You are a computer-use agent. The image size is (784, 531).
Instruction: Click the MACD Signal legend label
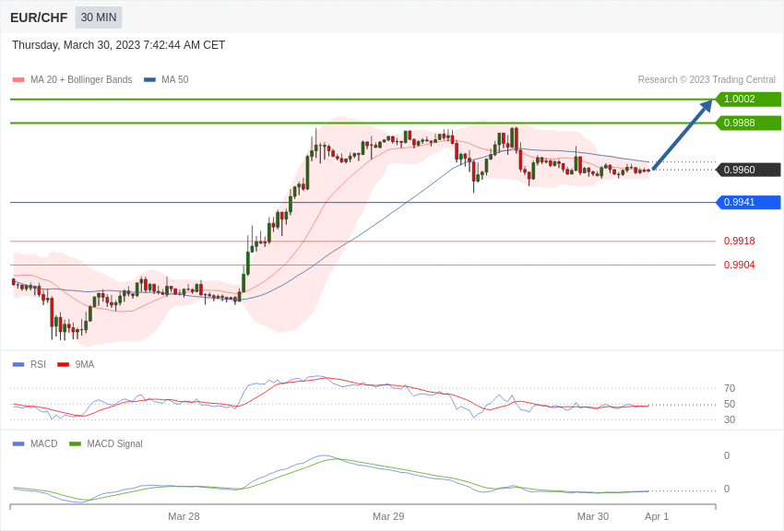[114, 444]
